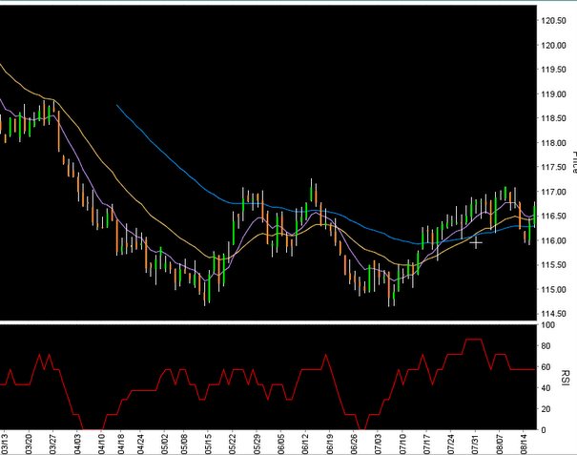Click the RSI 80 scale label
This screenshot has height=455, width=577.
(546, 346)
